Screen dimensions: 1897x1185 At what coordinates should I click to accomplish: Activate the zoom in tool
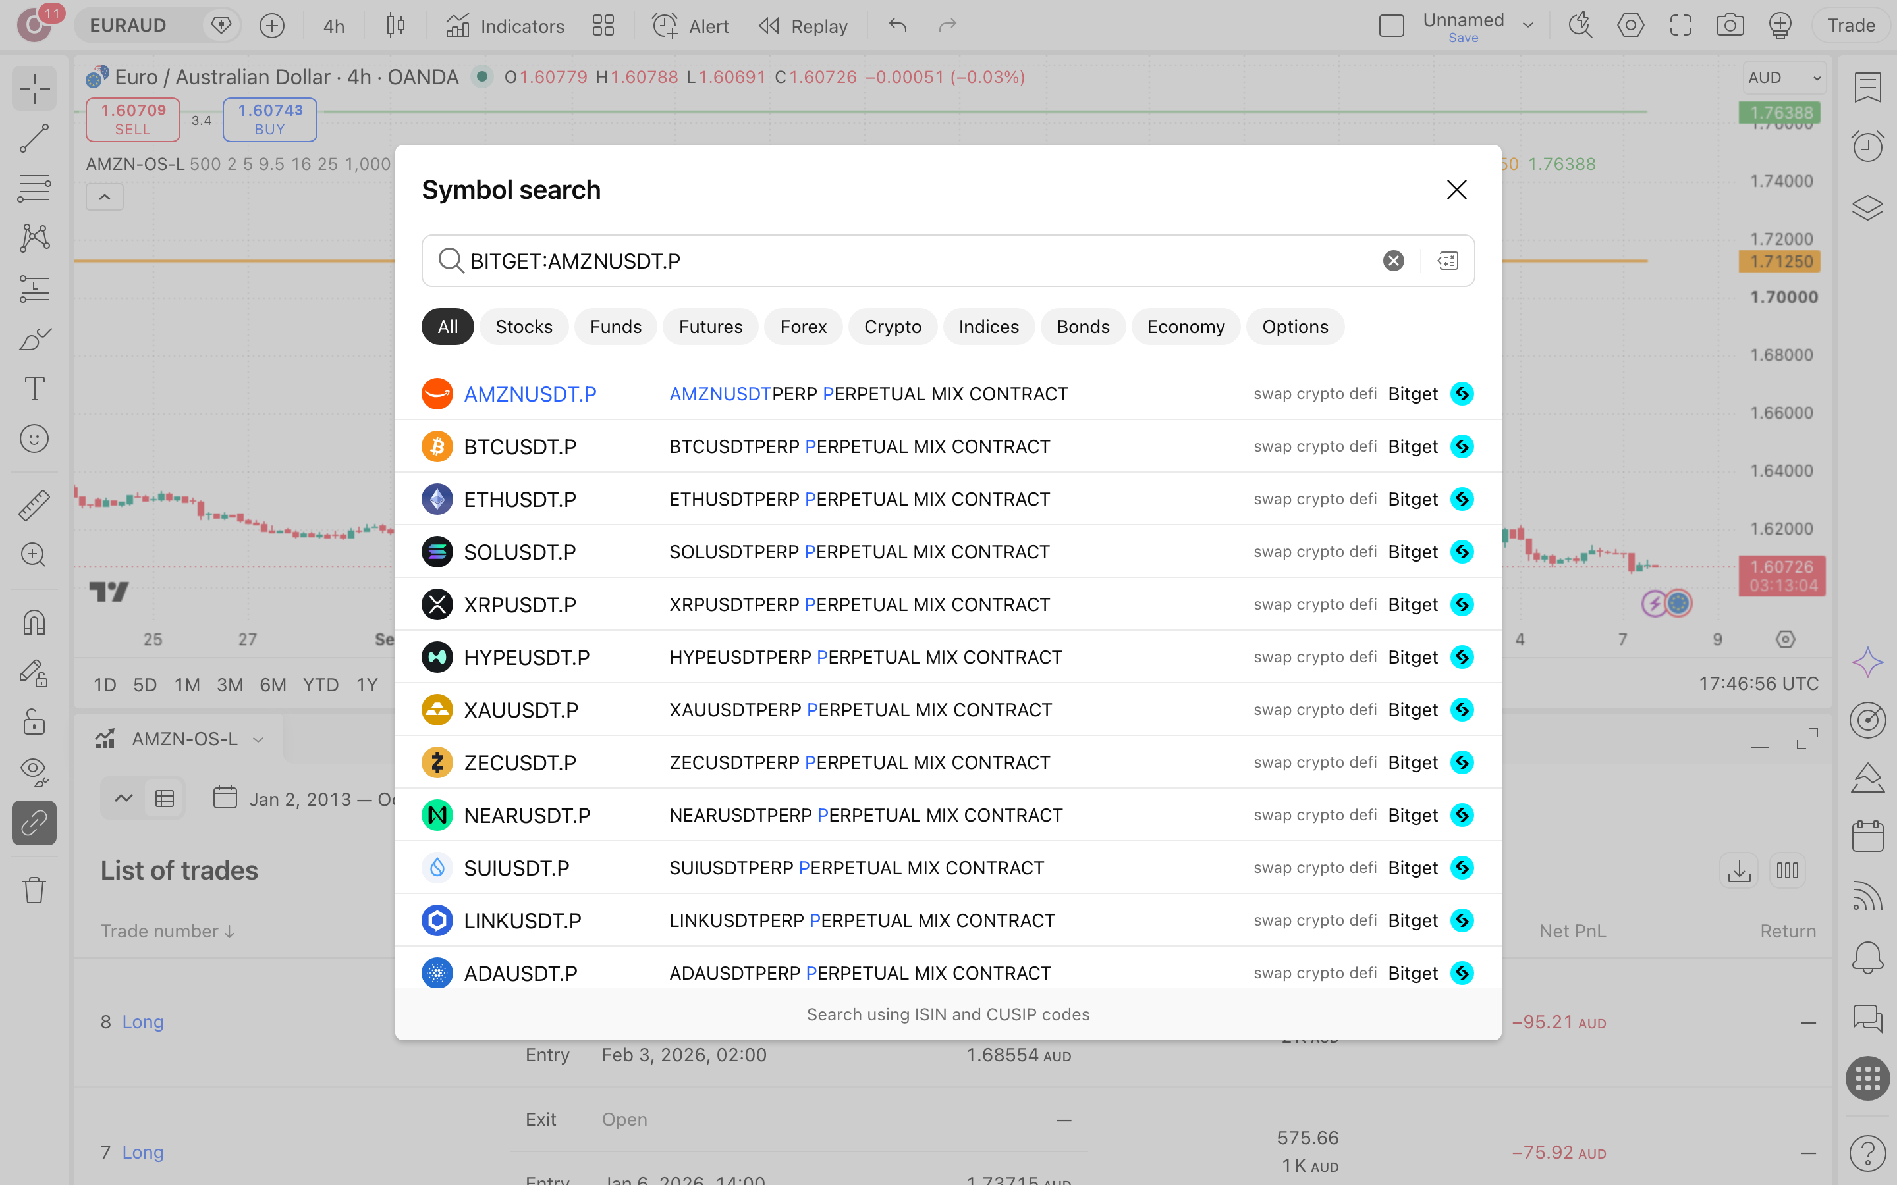coord(34,555)
